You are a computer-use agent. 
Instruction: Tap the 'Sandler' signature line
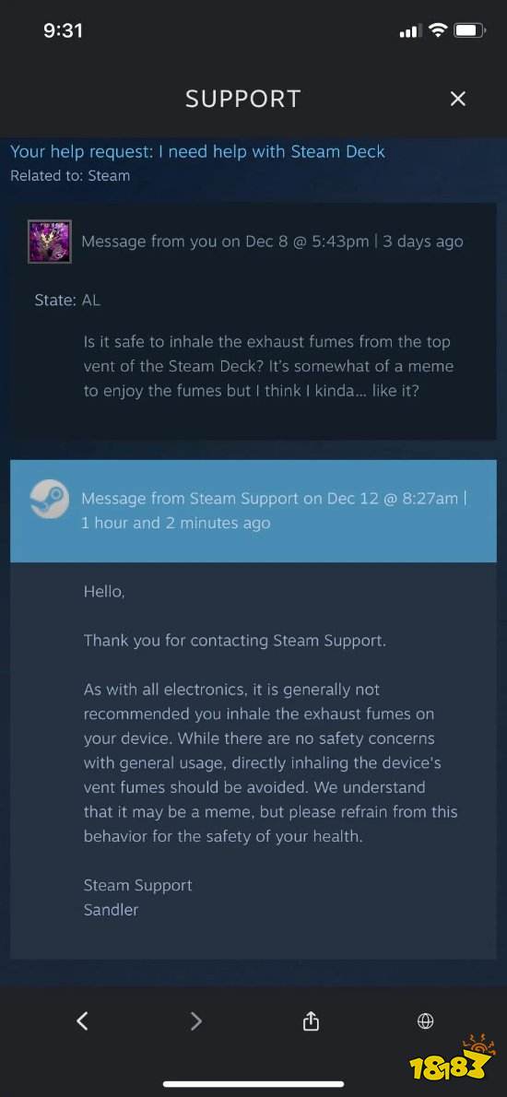111,910
